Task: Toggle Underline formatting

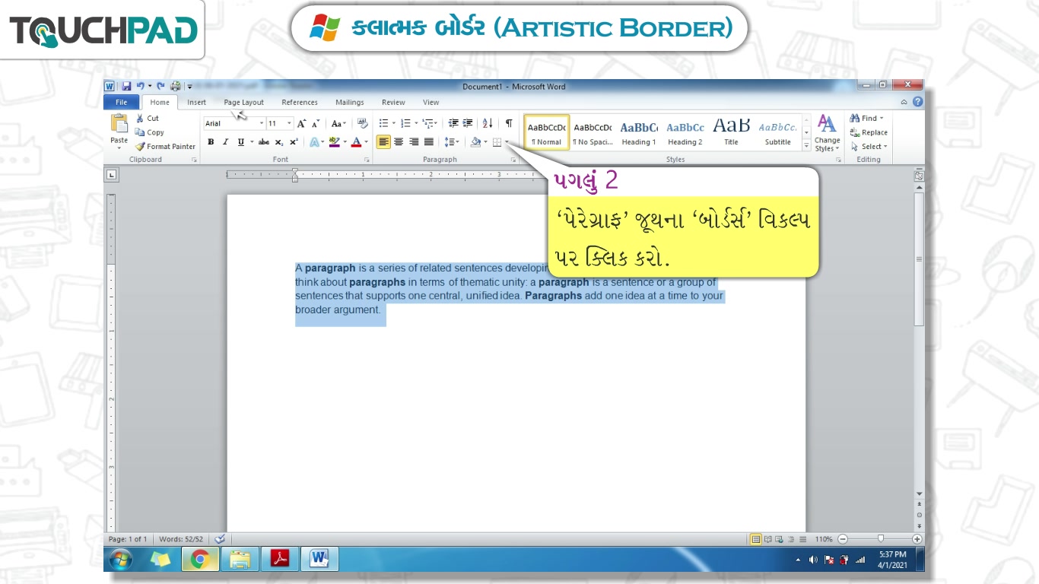Action: (240, 142)
